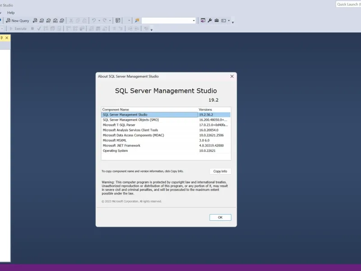The height and width of the screenshot is (271, 361).
Task: Click the Analysis Services DMX Query icon
Action: (48, 20)
